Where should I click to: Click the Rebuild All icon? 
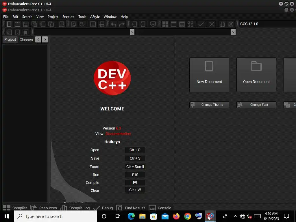coord(190,24)
